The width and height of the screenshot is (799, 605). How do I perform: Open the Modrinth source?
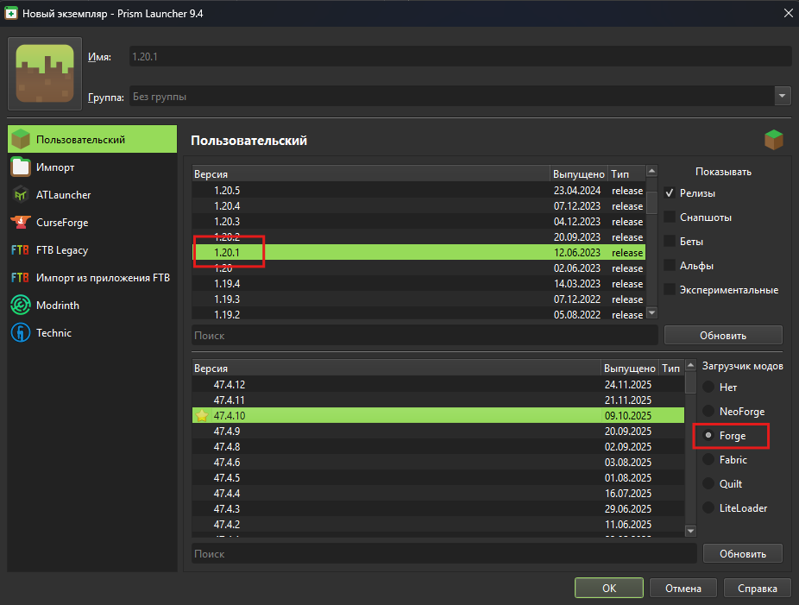tap(92, 305)
